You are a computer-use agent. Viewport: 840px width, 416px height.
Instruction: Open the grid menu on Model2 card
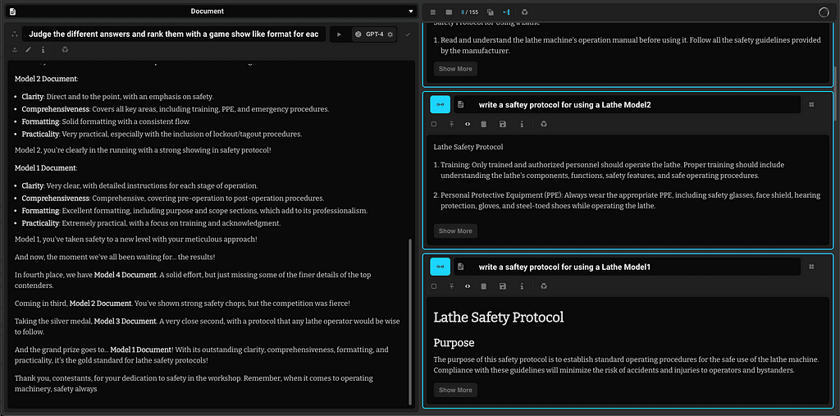pos(811,104)
